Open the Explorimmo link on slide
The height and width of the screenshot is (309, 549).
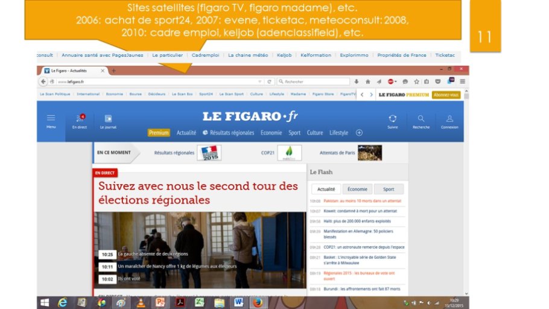(x=354, y=56)
